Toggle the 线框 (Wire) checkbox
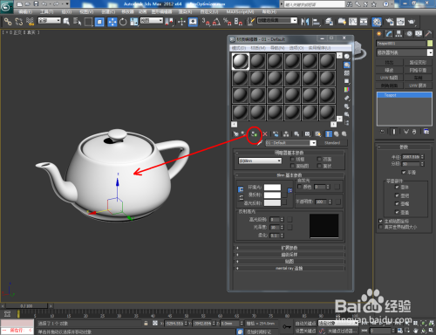 coord(292,159)
